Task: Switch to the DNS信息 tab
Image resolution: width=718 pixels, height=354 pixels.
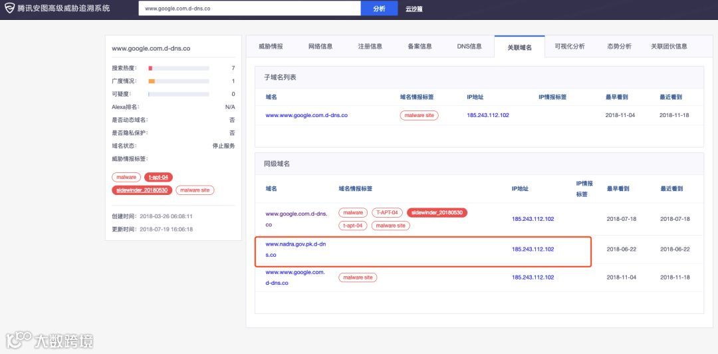Action: (469, 47)
